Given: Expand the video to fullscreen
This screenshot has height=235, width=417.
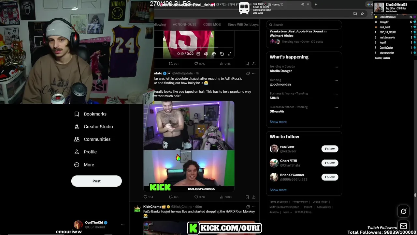Looking at the screenshot, I should [230, 54].
